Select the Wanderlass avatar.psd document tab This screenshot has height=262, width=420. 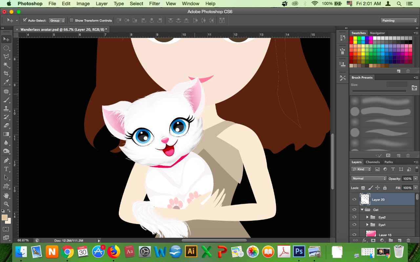[x=64, y=29]
